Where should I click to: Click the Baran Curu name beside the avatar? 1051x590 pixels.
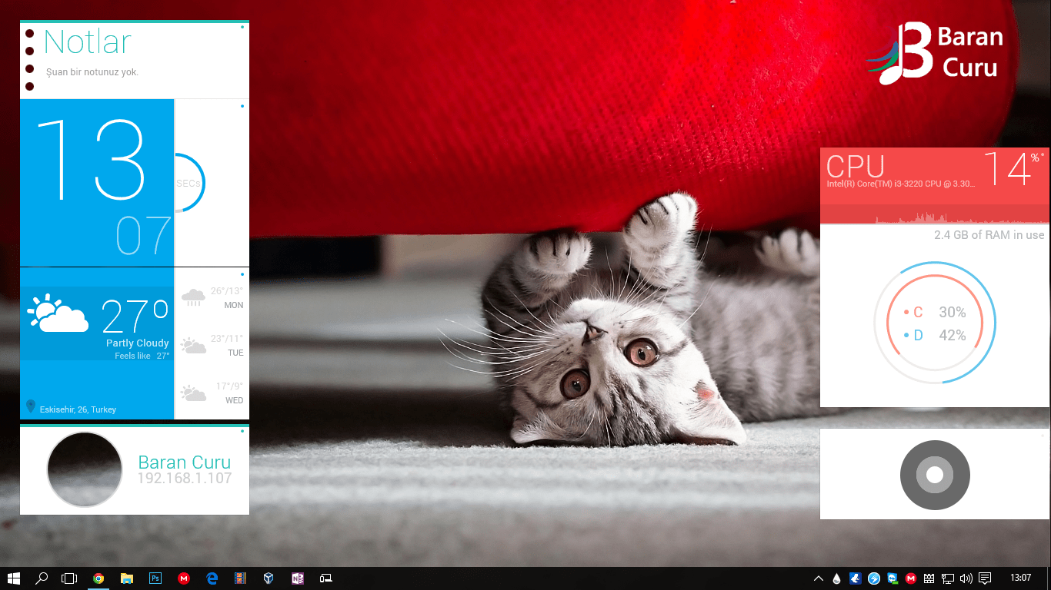click(185, 462)
